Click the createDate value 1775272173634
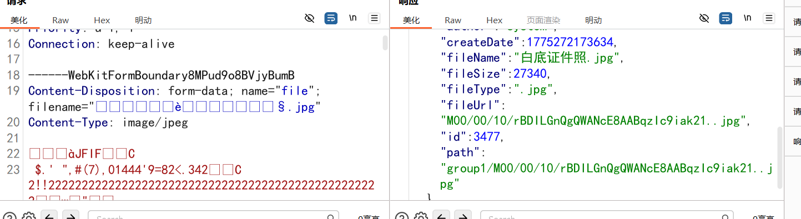The height and width of the screenshot is (219, 801). click(571, 42)
